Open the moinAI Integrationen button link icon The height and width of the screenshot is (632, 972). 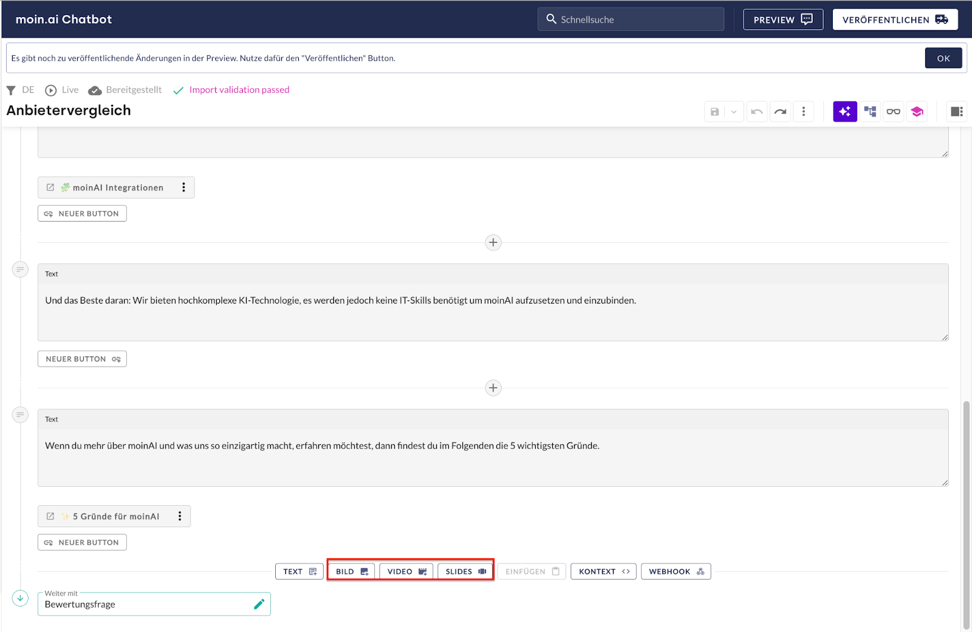50,188
